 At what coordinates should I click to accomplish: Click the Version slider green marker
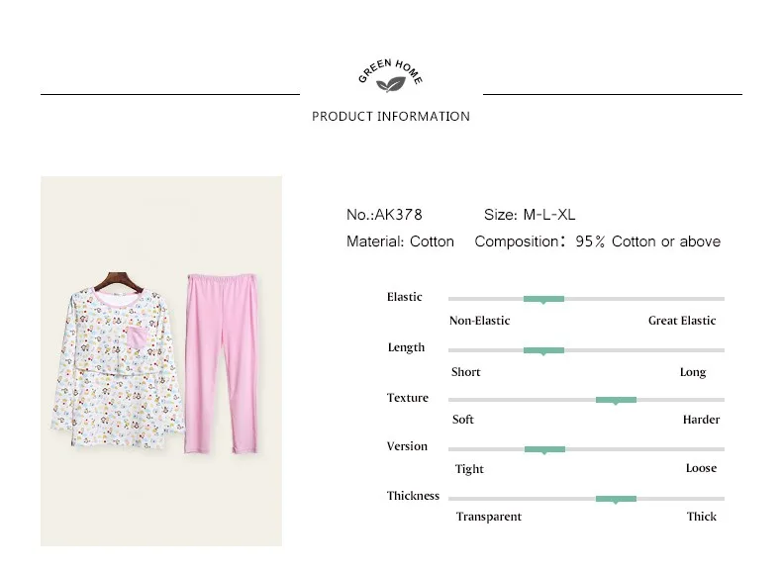point(544,449)
